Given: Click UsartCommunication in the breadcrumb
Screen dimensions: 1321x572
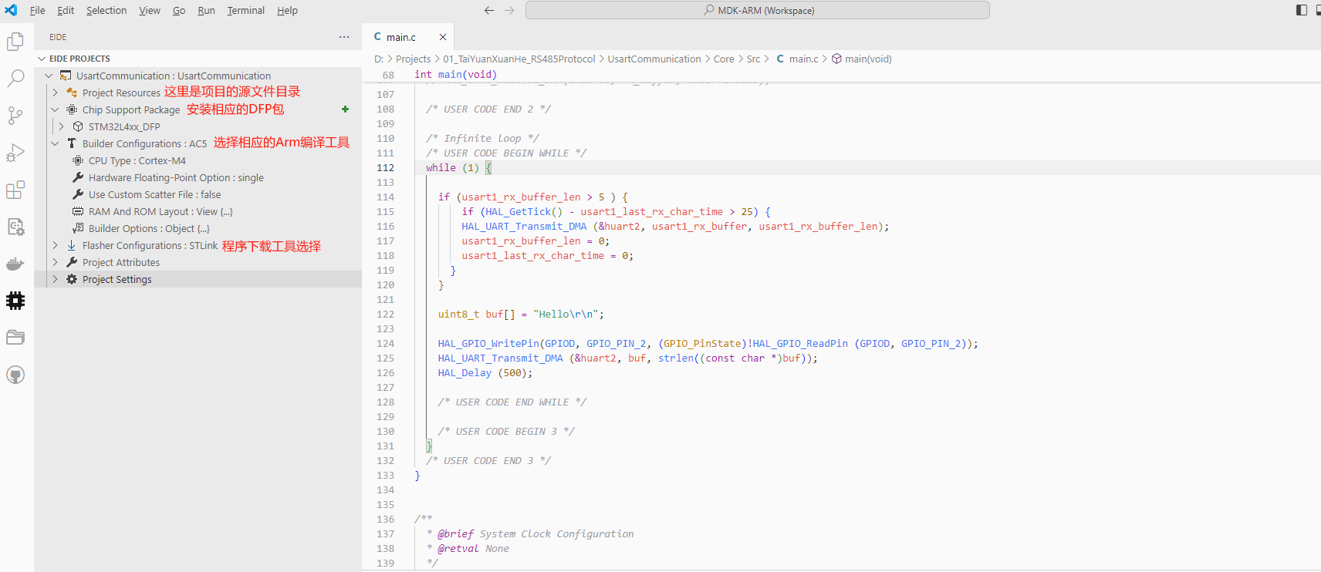Looking at the screenshot, I should point(654,59).
